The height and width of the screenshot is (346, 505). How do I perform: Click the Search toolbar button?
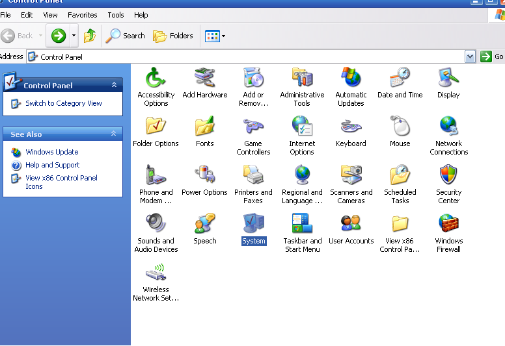pyautogui.click(x=126, y=36)
